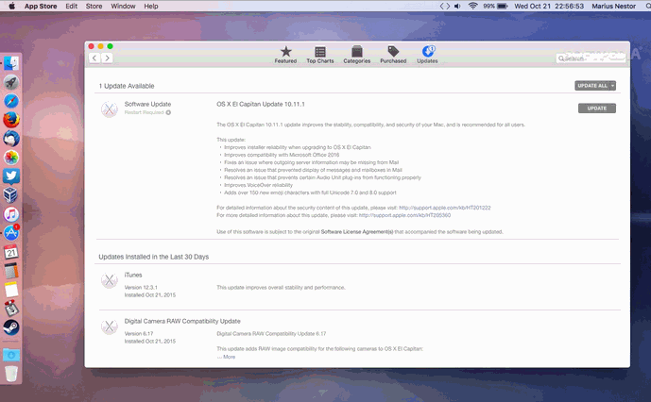
Task: Click the Software Update OS X icon
Action: pyautogui.click(x=110, y=109)
